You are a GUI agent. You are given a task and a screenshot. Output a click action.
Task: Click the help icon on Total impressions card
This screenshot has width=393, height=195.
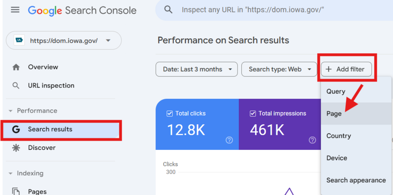click(x=312, y=140)
